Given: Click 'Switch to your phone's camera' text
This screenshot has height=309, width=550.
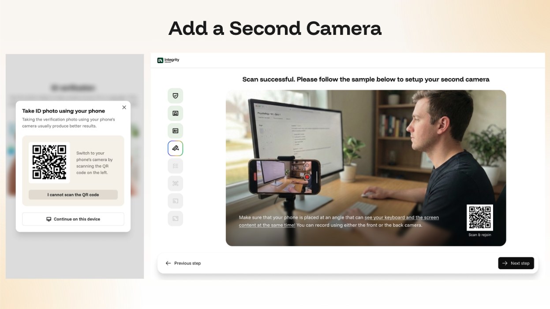Looking at the screenshot, I should pyautogui.click(x=94, y=163).
